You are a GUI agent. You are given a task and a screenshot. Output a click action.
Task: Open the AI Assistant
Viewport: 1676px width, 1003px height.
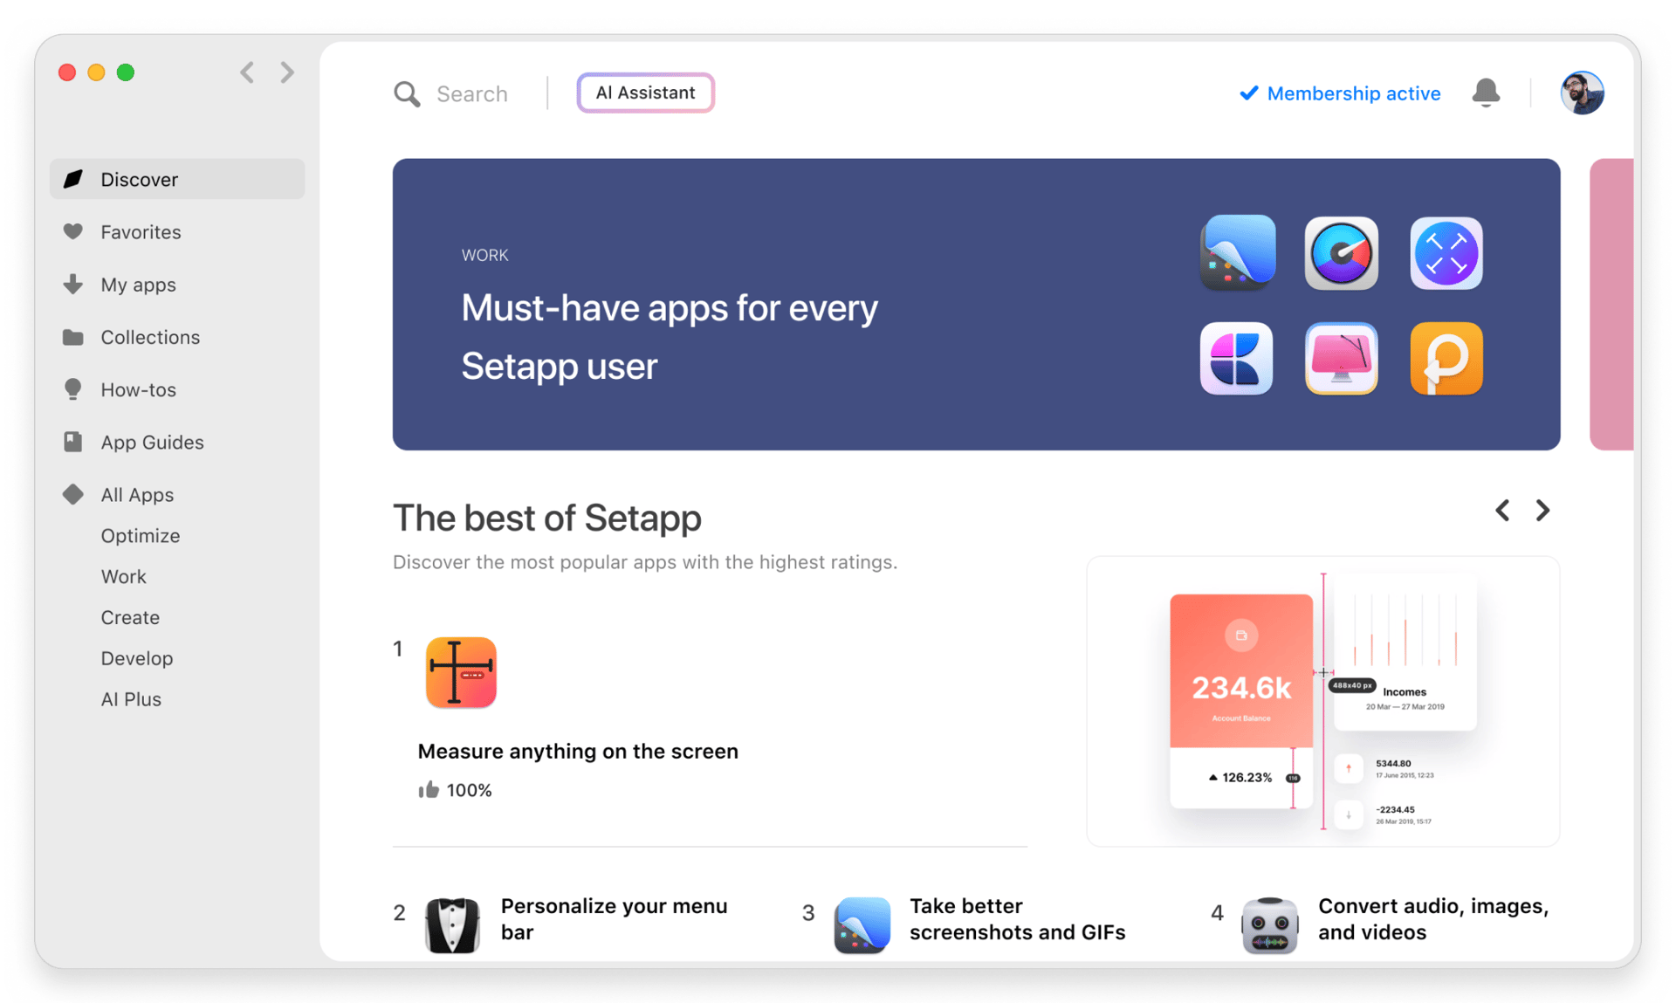[x=645, y=93]
